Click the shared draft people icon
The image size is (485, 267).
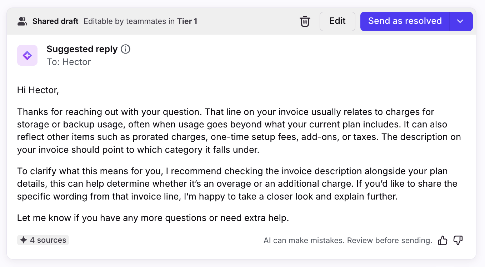22,21
